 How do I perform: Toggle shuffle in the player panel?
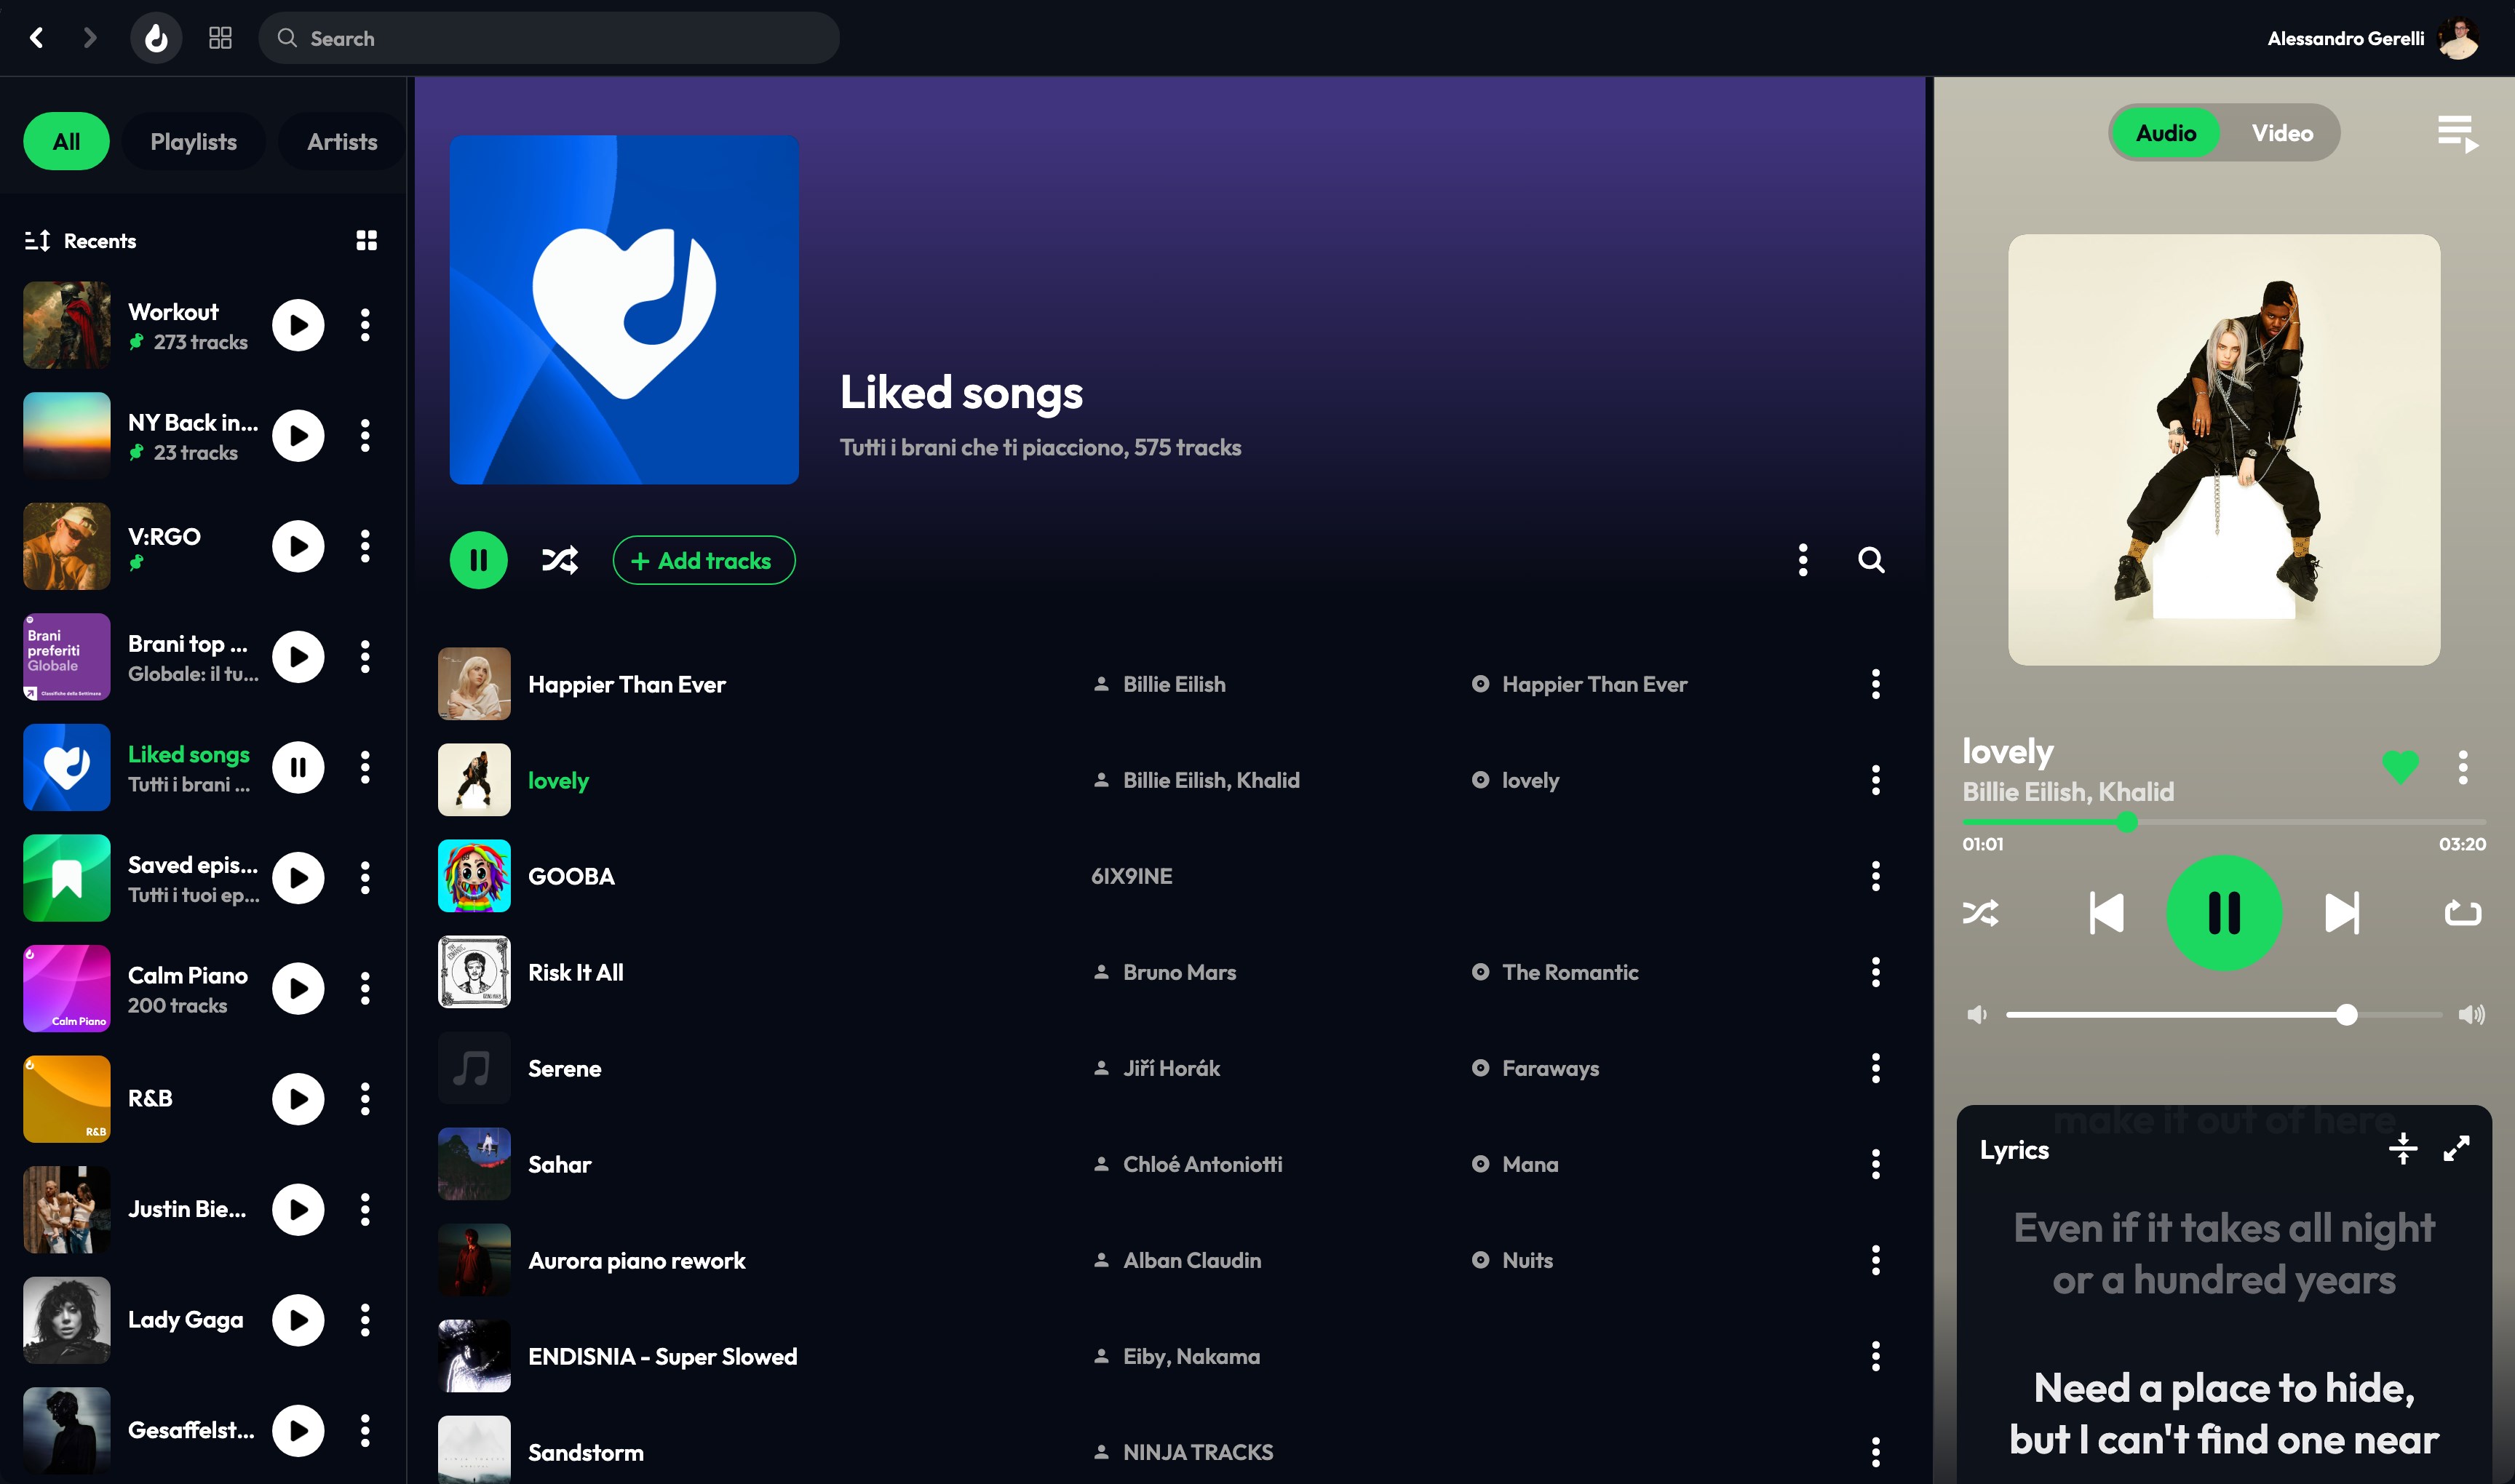coord(1980,913)
